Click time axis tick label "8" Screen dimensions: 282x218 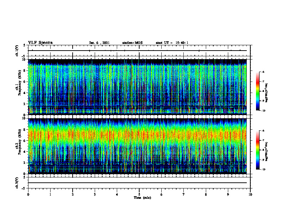point(206,194)
